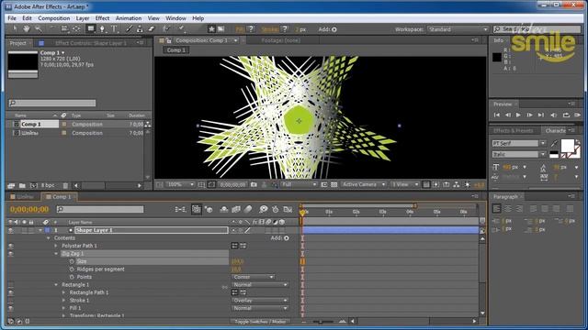
Task: Open Add shape menu in toolbar
Action: tap(334, 29)
